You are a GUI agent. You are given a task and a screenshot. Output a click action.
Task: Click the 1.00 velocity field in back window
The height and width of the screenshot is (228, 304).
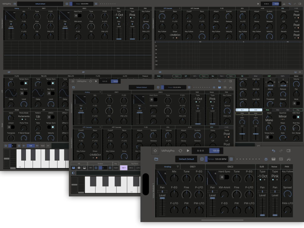click(x=31, y=145)
